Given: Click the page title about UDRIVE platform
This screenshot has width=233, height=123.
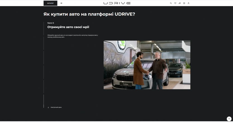Looking at the screenshot, I should click(89, 14).
